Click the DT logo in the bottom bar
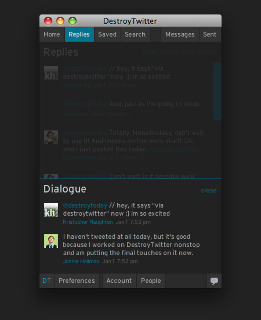Image resolution: width=261 pixels, height=320 pixels. (47, 281)
